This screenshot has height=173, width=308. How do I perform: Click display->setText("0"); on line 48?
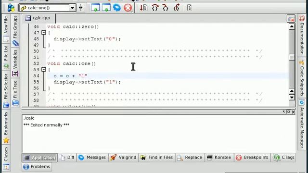pyautogui.click(x=87, y=39)
